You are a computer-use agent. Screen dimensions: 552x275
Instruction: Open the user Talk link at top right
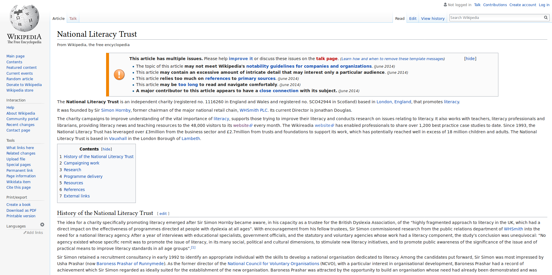(x=477, y=5)
